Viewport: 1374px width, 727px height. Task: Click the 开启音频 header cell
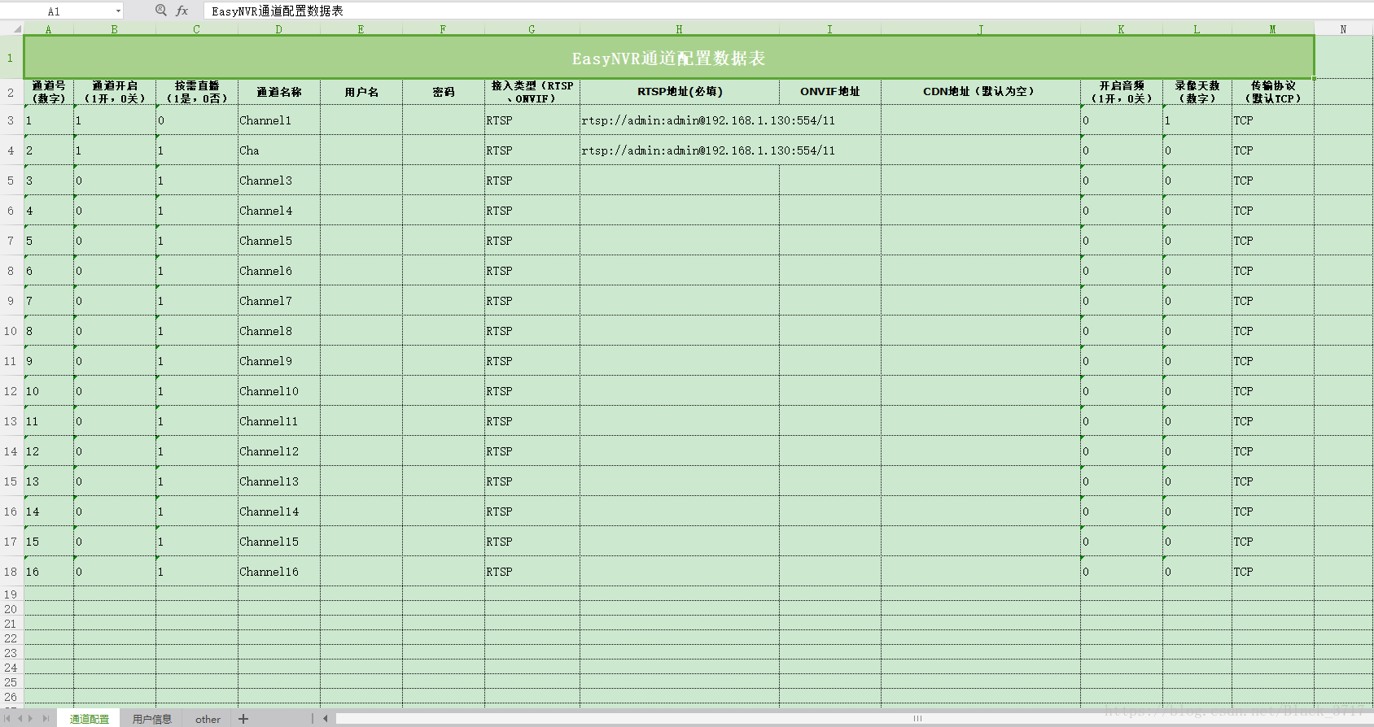pos(1122,92)
